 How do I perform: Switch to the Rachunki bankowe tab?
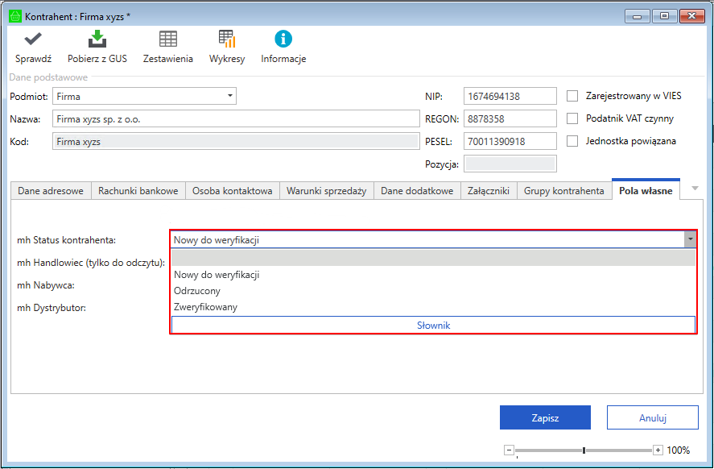point(138,191)
